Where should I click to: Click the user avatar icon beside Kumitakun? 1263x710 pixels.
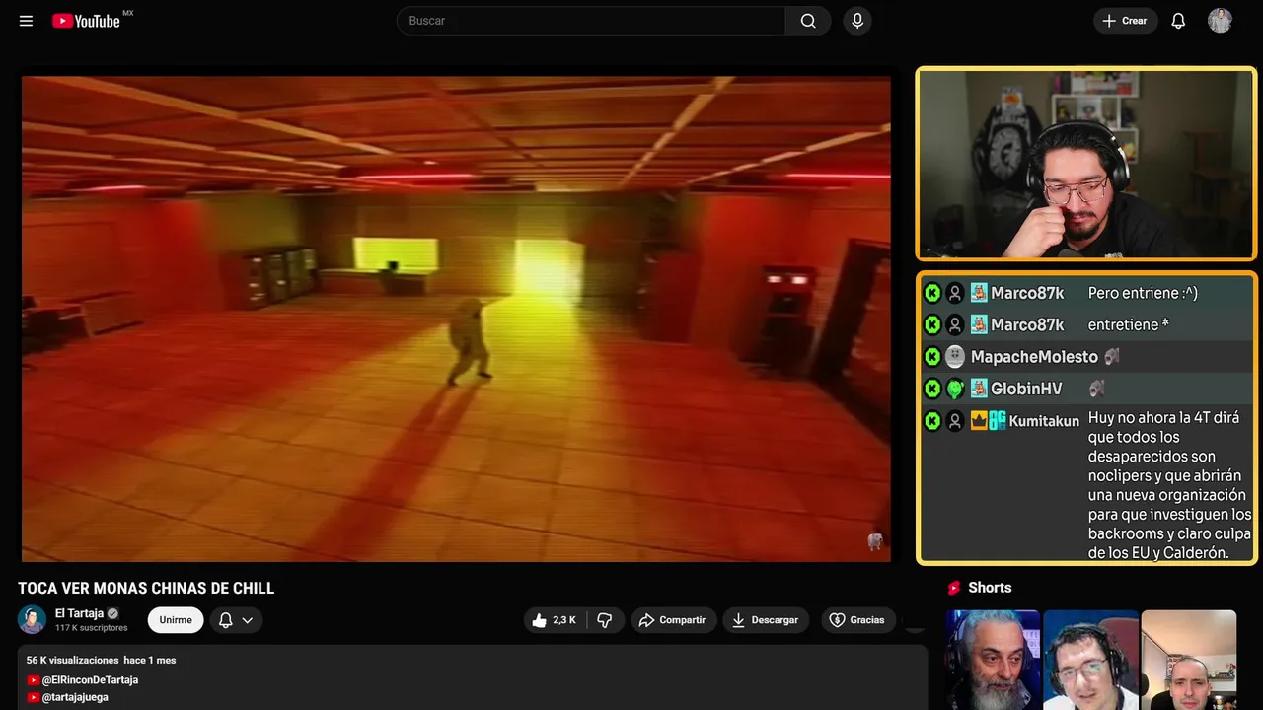tap(955, 421)
